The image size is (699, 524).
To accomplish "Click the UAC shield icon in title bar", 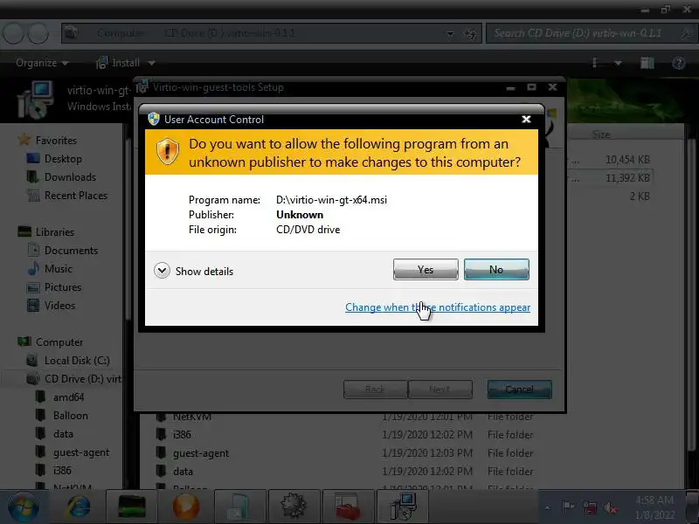I will (154, 119).
